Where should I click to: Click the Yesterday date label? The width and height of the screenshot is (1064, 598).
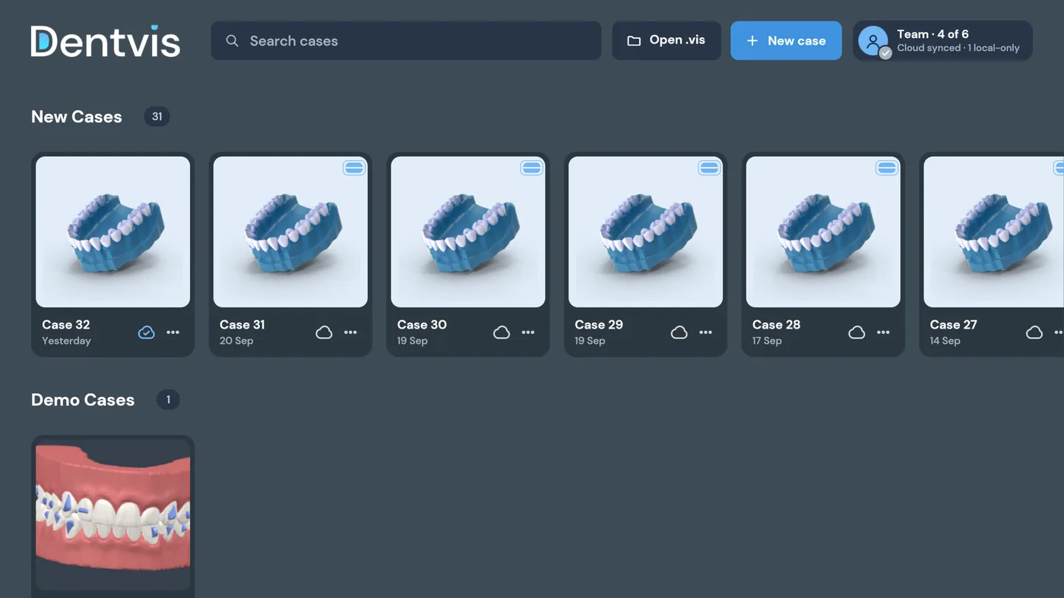pos(66,341)
